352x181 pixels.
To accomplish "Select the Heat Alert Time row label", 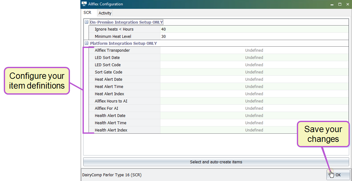I will (x=109, y=86).
